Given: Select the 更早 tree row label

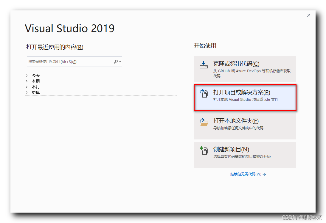Looking at the screenshot, I should (36, 92).
